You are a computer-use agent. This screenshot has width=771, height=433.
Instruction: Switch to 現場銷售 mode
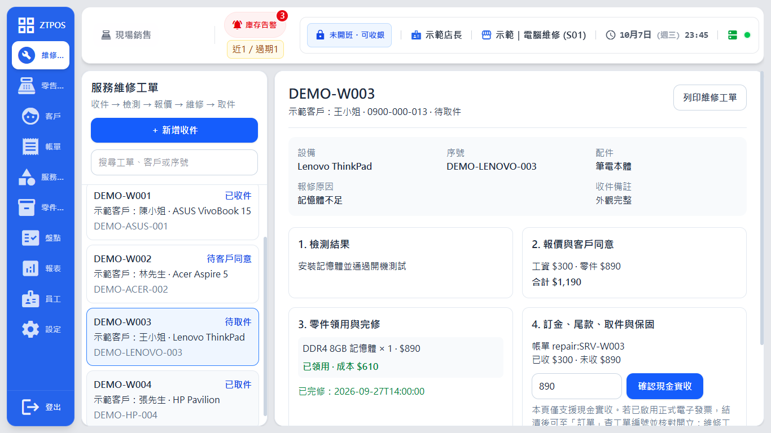click(126, 35)
